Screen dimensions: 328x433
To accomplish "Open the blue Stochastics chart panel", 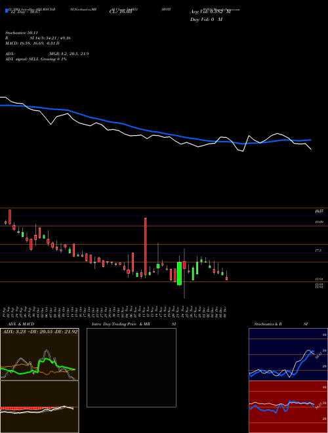I will pyautogui.click(x=288, y=354).
